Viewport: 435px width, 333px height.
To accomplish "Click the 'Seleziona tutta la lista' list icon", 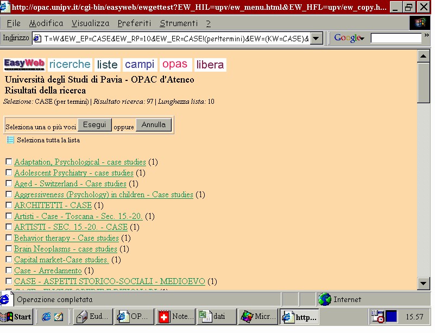I will pyautogui.click(x=10, y=140).
